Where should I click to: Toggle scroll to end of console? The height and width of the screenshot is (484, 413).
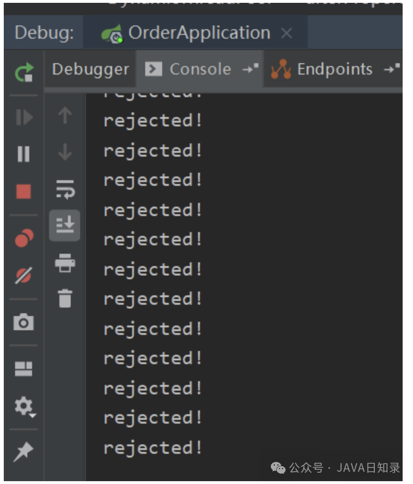coord(65,225)
